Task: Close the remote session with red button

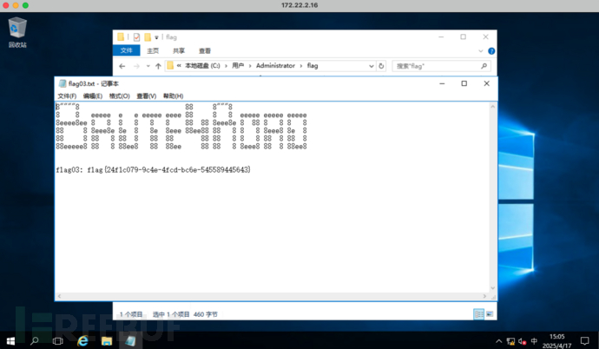Action: click(x=6, y=5)
